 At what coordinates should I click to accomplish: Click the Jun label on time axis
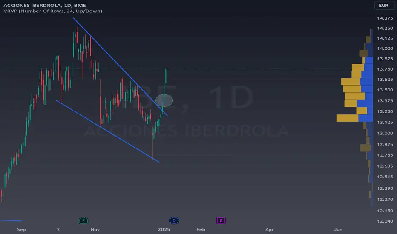point(338,229)
